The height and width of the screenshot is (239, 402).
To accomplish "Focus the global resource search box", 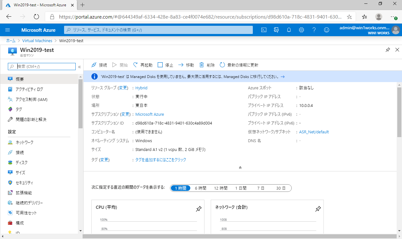I will (x=158, y=30).
